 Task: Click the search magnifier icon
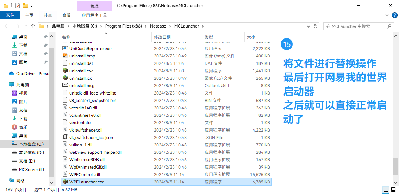coord(389,26)
